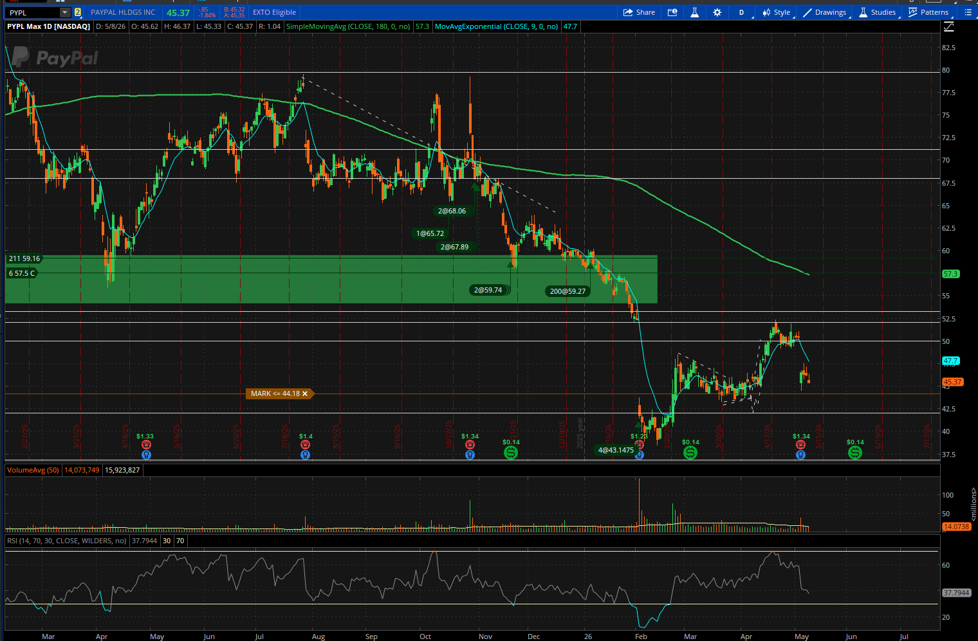Image resolution: width=978 pixels, height=641 pixels.
Task: Click the EXTO Eligible label
Action: 274,12
